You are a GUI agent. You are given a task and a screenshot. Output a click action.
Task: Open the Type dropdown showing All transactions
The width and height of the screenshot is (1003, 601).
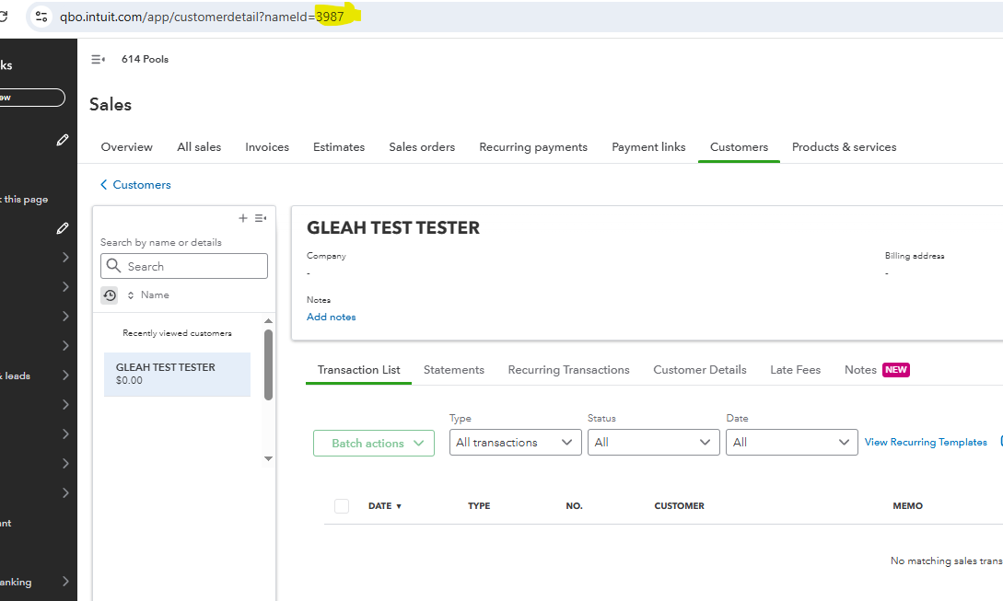pos(515,443)
